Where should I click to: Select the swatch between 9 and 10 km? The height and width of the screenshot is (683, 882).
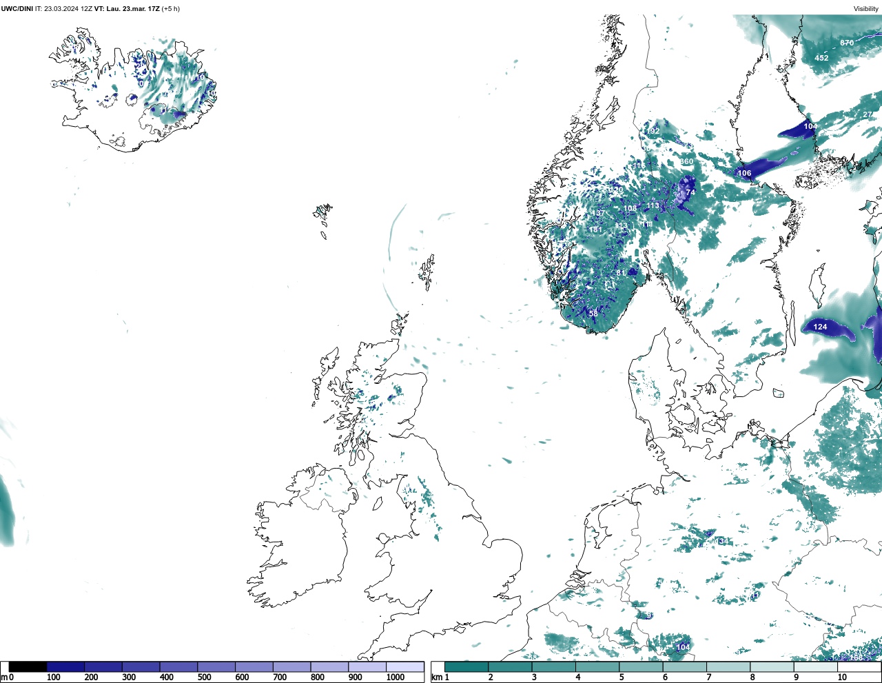pos(817,666)
